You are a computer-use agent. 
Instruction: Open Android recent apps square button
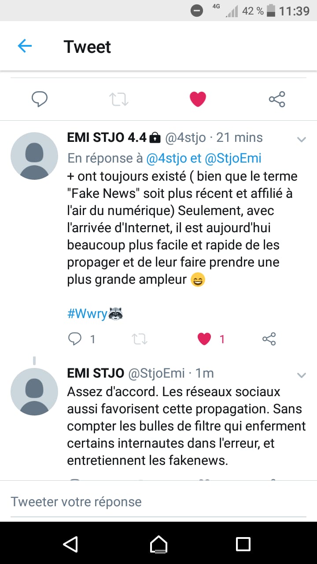pos(243,544)
